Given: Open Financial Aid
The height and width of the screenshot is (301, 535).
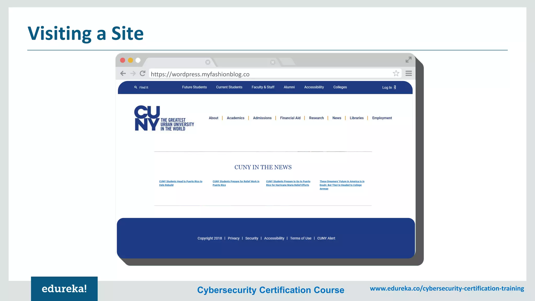Looking at the screenshot, I should coord(290,118).
